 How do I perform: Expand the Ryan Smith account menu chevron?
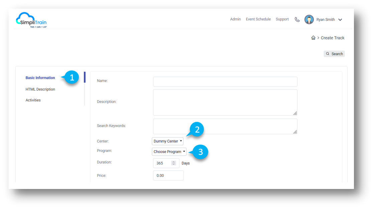tap(340, 19)
